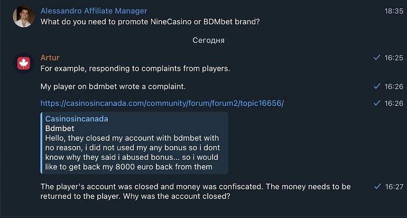
Task: Click the Сегодня date separator
Action: click(x=208, y=40)
